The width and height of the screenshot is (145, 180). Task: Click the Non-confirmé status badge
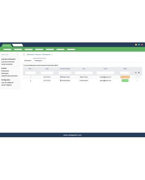125,77
